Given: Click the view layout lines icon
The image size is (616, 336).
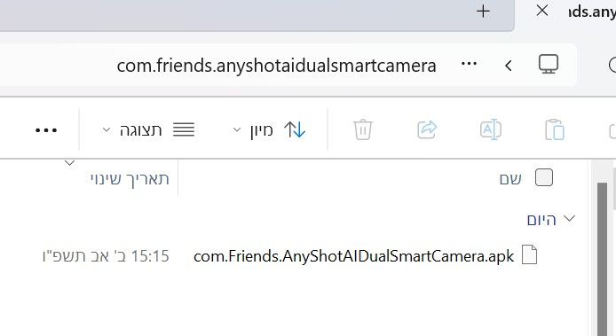Looking at the screenshot, I should pos(184,129).
